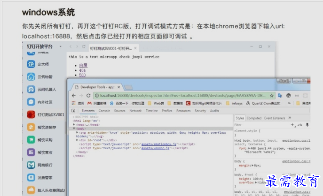Open the Event Listeners tab

(275, 118)
